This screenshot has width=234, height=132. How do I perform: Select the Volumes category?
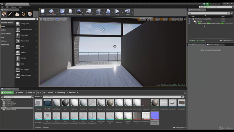tap(4, 41)
